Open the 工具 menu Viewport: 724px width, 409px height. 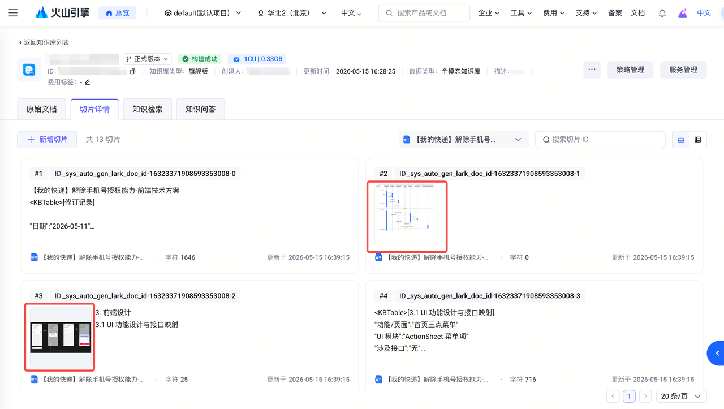(x=521, y=13)
